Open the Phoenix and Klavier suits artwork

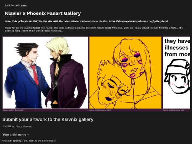pyautogui.click(x=45, y=73)
